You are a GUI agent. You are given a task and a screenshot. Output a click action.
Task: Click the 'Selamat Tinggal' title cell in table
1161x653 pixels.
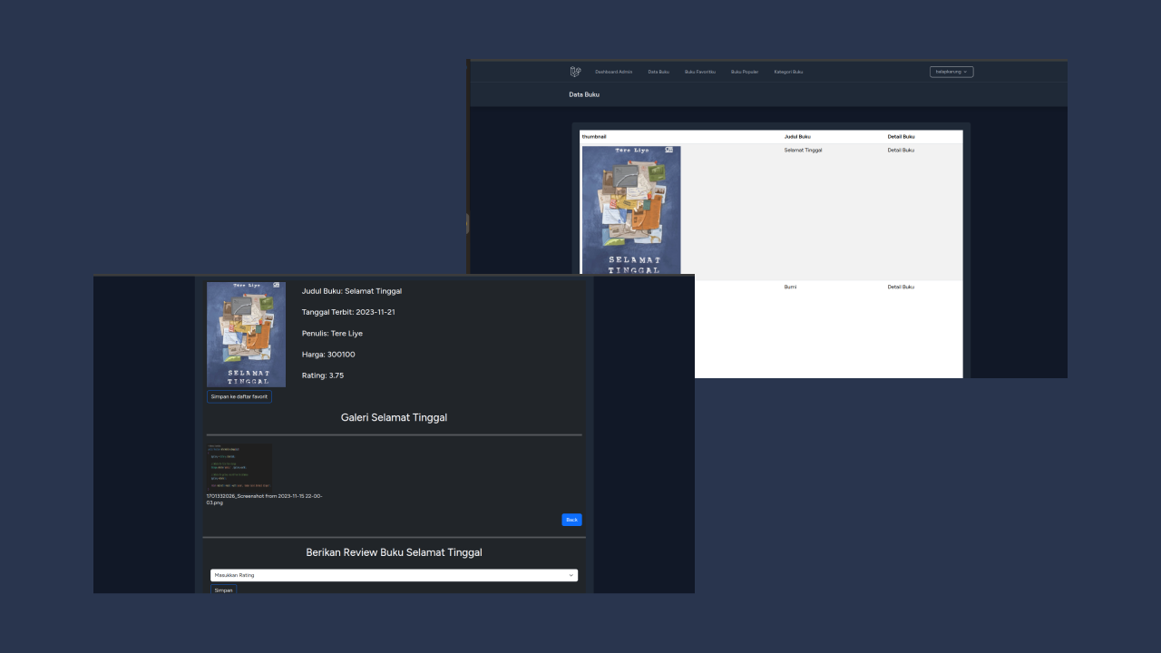pyautogui.click(x=804, y=150)
